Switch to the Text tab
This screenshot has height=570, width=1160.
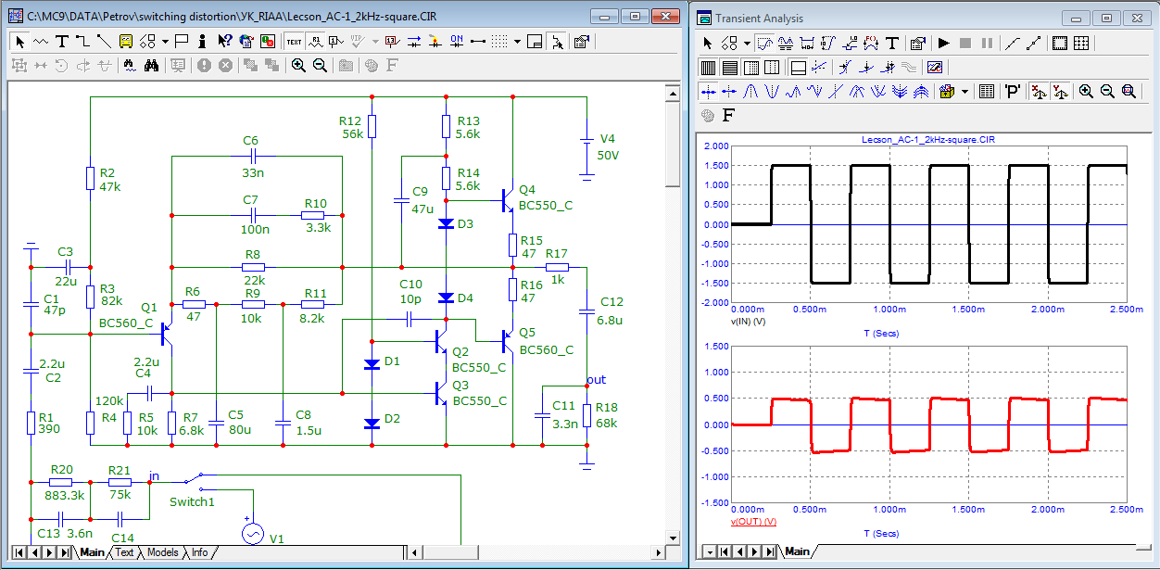(124, 552)
